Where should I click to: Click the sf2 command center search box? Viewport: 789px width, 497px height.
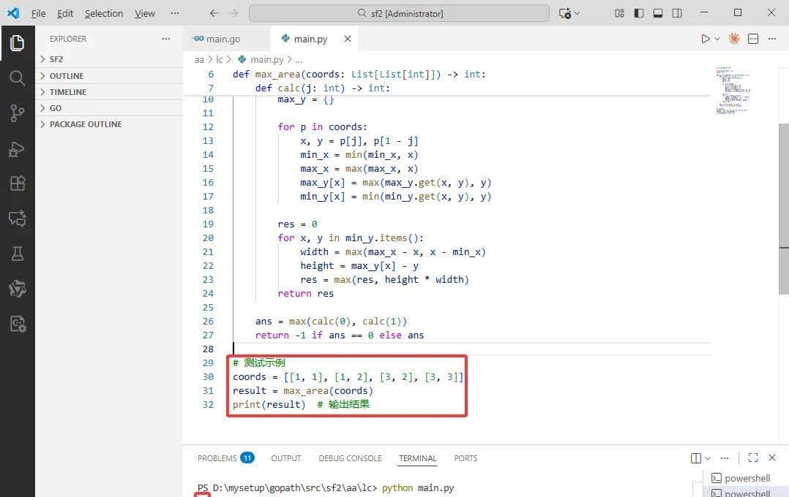pyautogui.click(x=399, y=13)
